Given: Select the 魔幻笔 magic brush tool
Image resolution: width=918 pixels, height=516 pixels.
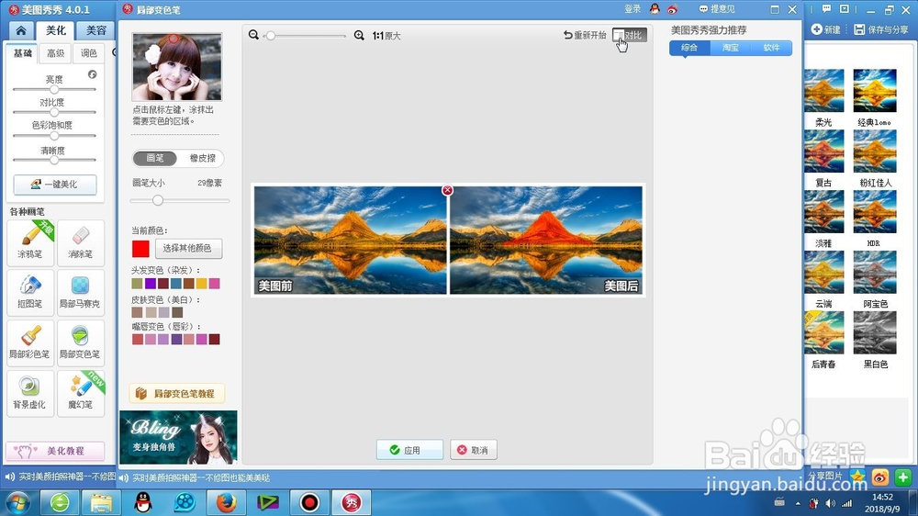Looking at the screenshot, I should click(81, 393).
